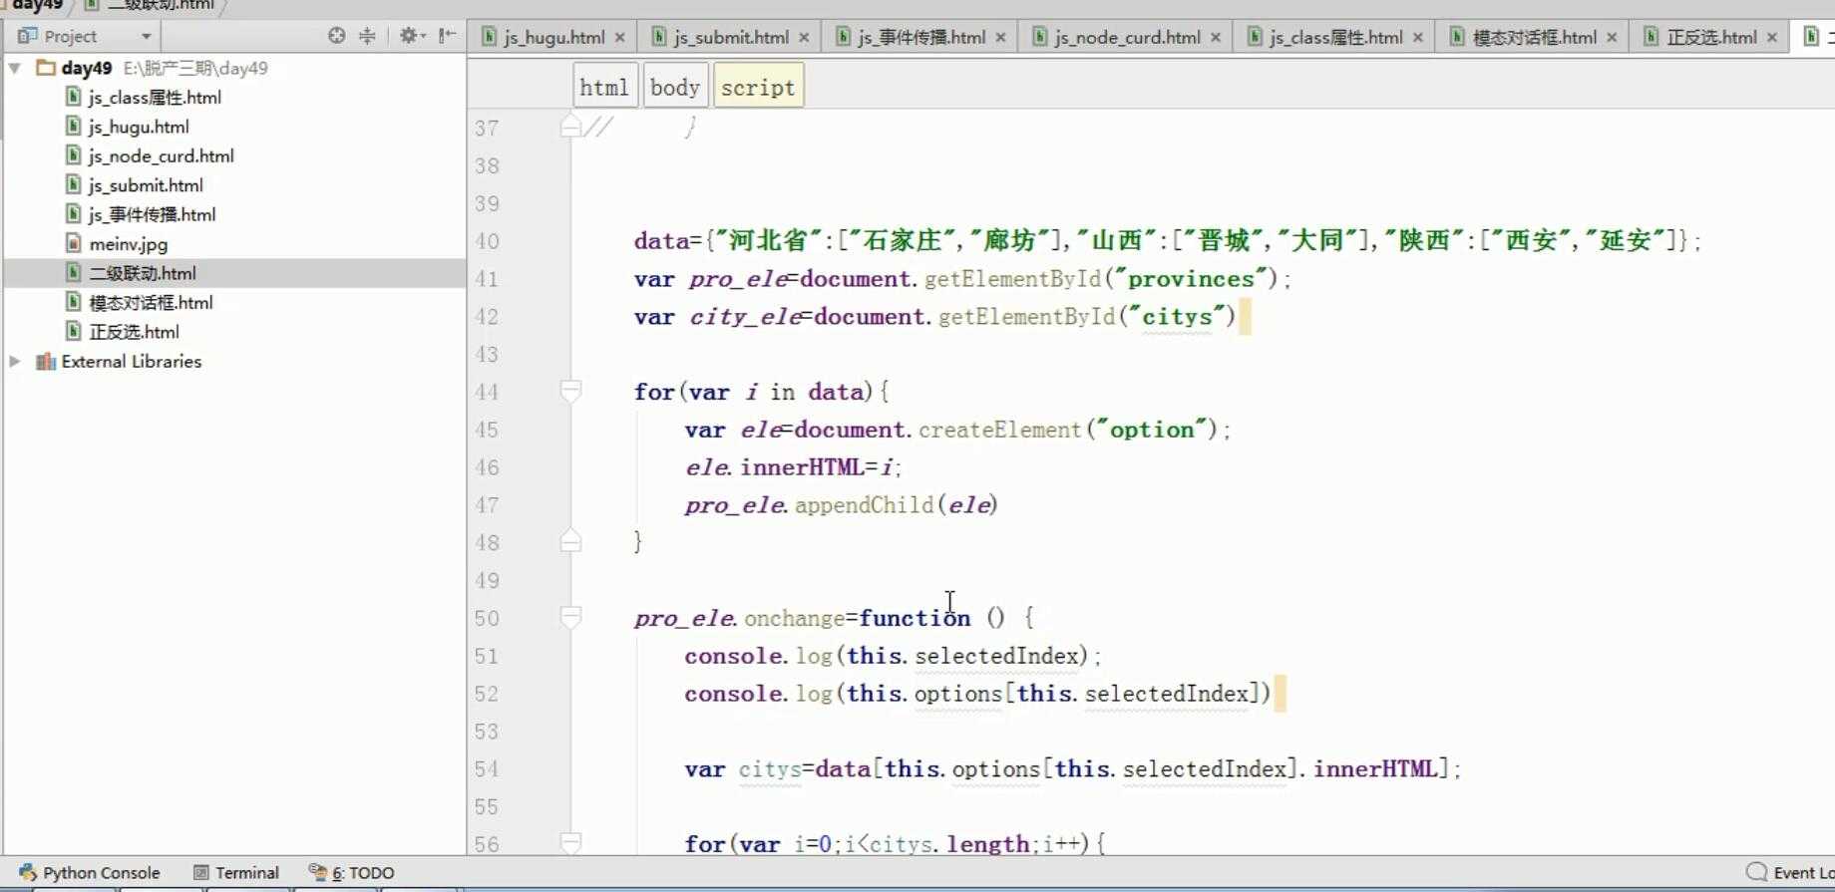This screenshot has height=892, width=1835.
Task: Collapse the for loop fold at line 56
Action: (570, 842)
